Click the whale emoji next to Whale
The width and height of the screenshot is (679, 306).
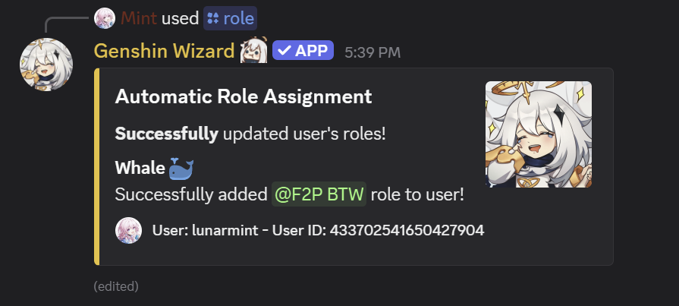pos(181,168)
